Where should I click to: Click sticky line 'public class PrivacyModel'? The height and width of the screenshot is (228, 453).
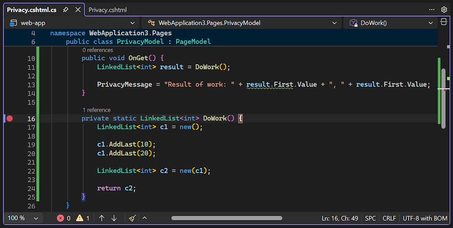[115, 42]
